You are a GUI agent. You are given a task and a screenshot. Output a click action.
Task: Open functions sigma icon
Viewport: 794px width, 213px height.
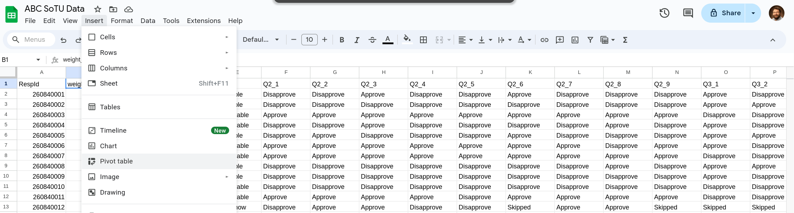625,40
